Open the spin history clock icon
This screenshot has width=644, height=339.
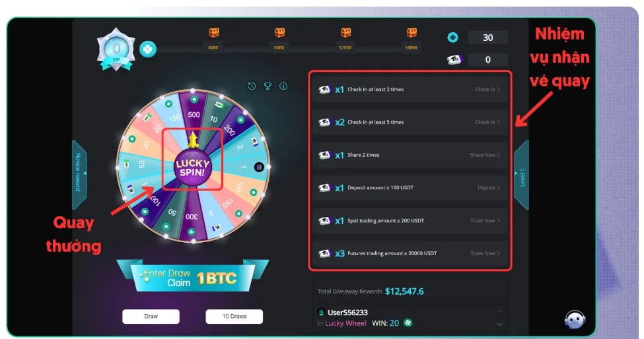pos(252,86)
